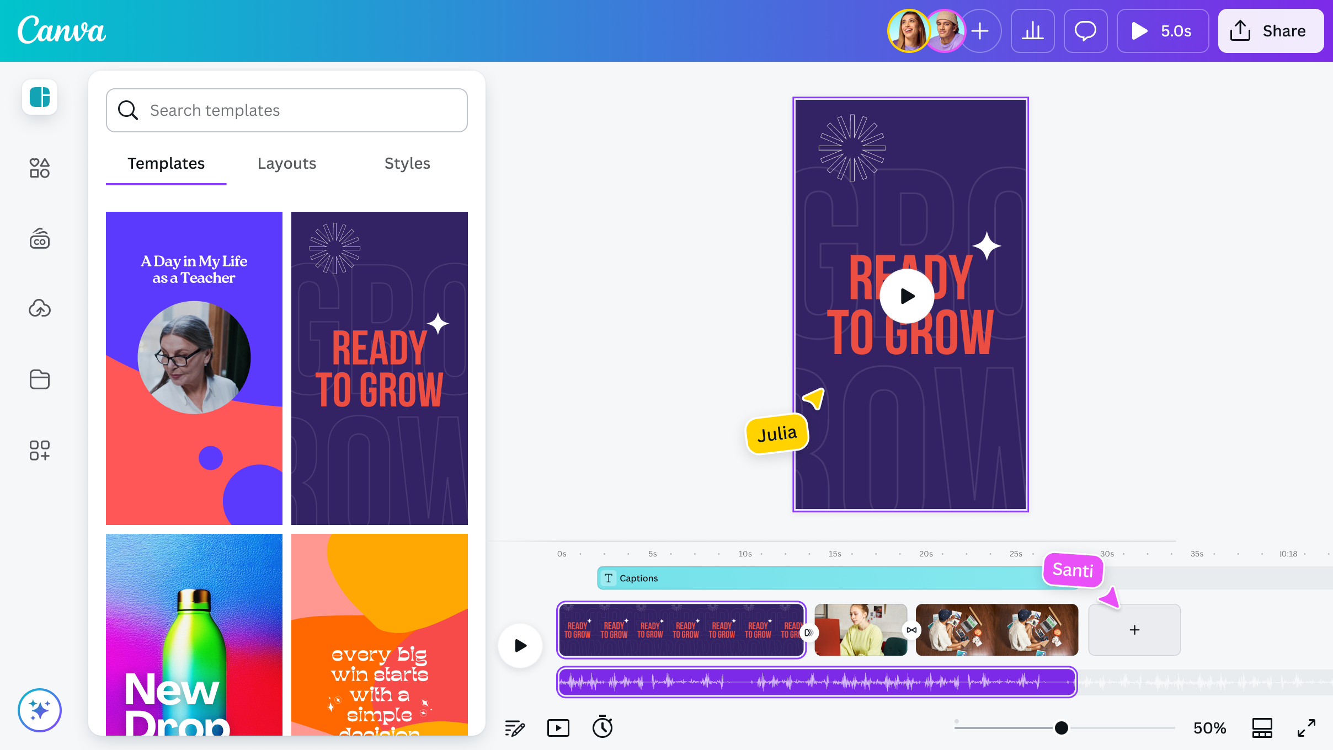
Task: Open the Elements panel in the sidebar
Action: [x=40, y=168]
